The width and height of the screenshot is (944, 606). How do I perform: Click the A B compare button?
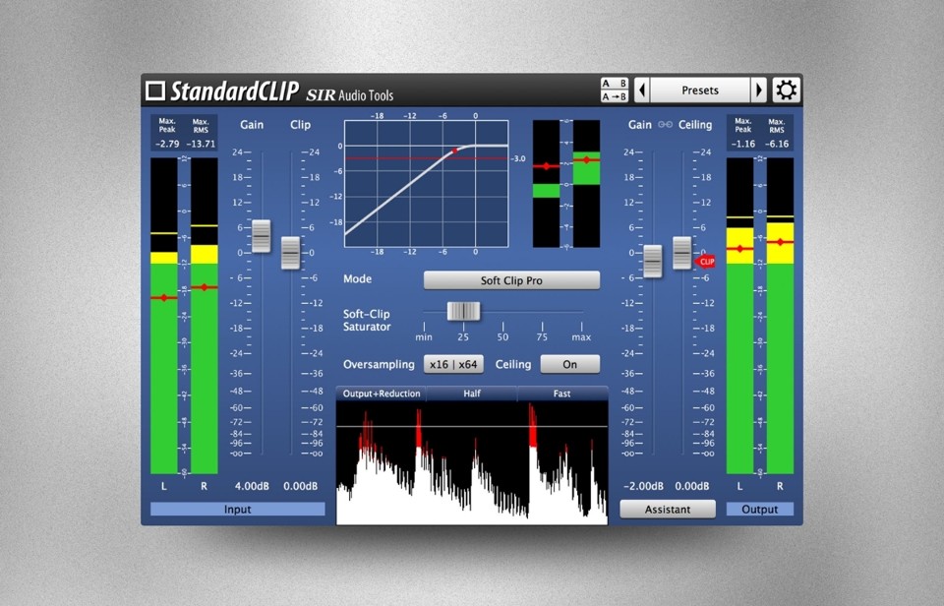point(614,84)
